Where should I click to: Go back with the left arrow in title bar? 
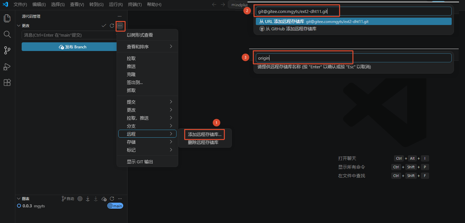point(214,4)
